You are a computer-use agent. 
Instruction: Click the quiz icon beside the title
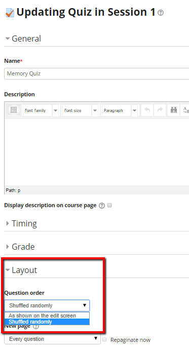(x=10, y=13)
